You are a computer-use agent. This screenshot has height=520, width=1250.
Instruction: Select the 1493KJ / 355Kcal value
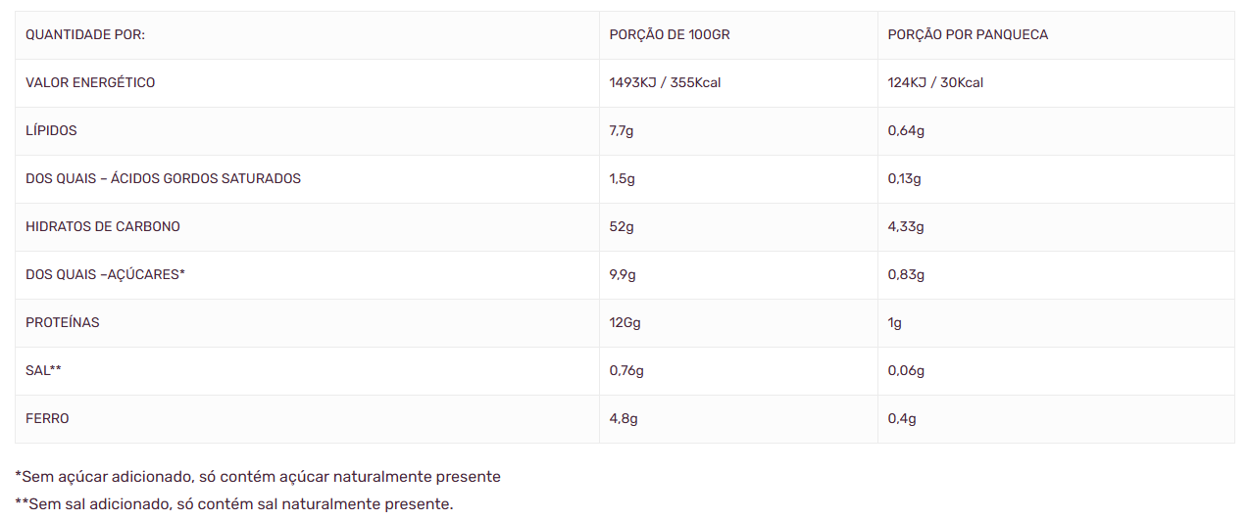pos(665,83)
